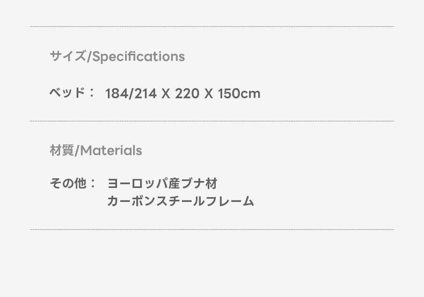Click the "220" dimension value
Image resolution: width=424 pixels, height=297 pixels.
(187, 93)
